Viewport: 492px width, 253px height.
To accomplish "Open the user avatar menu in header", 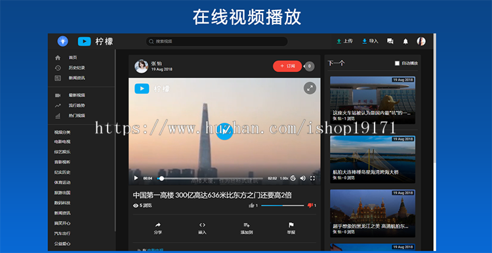I will tap(421, 41).
